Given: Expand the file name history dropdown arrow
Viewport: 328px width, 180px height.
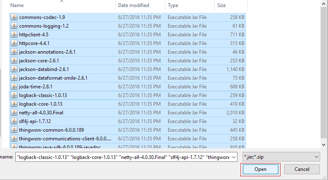Looking at the screenshot, I should click(x=234, y=157).
